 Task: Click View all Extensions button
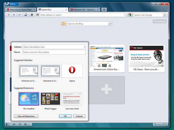(x=26, y=116)
